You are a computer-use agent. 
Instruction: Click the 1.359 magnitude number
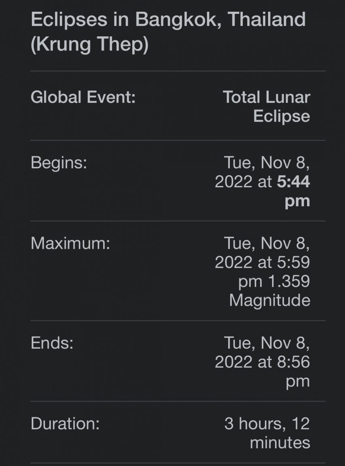289,282
